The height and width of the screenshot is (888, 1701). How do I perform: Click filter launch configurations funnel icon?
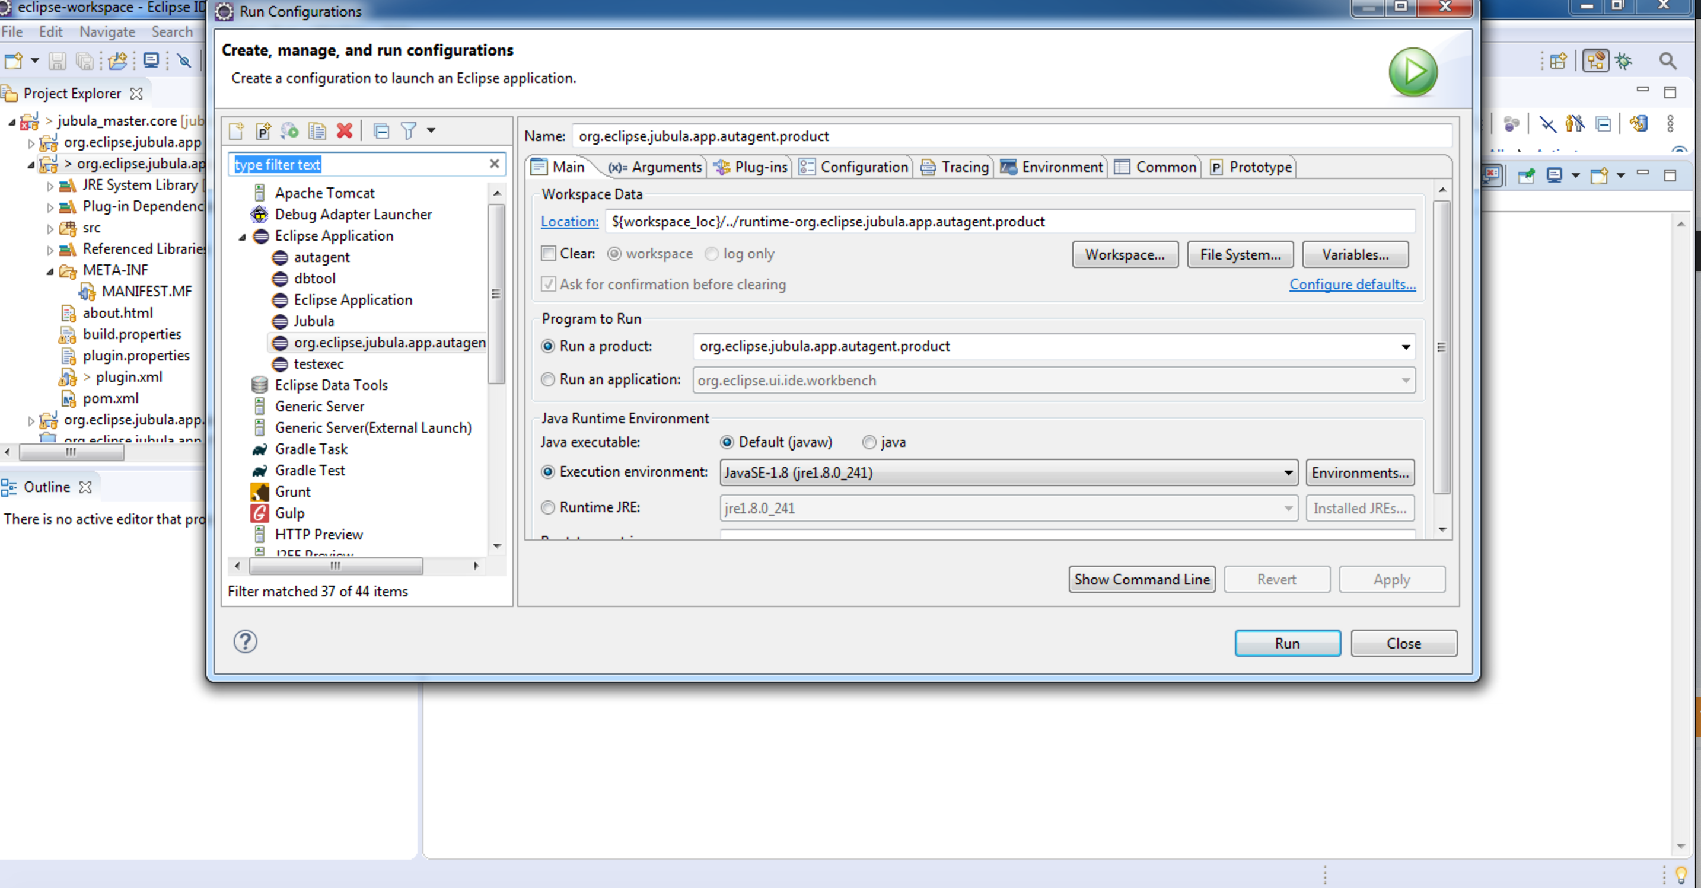pos(409,131)
